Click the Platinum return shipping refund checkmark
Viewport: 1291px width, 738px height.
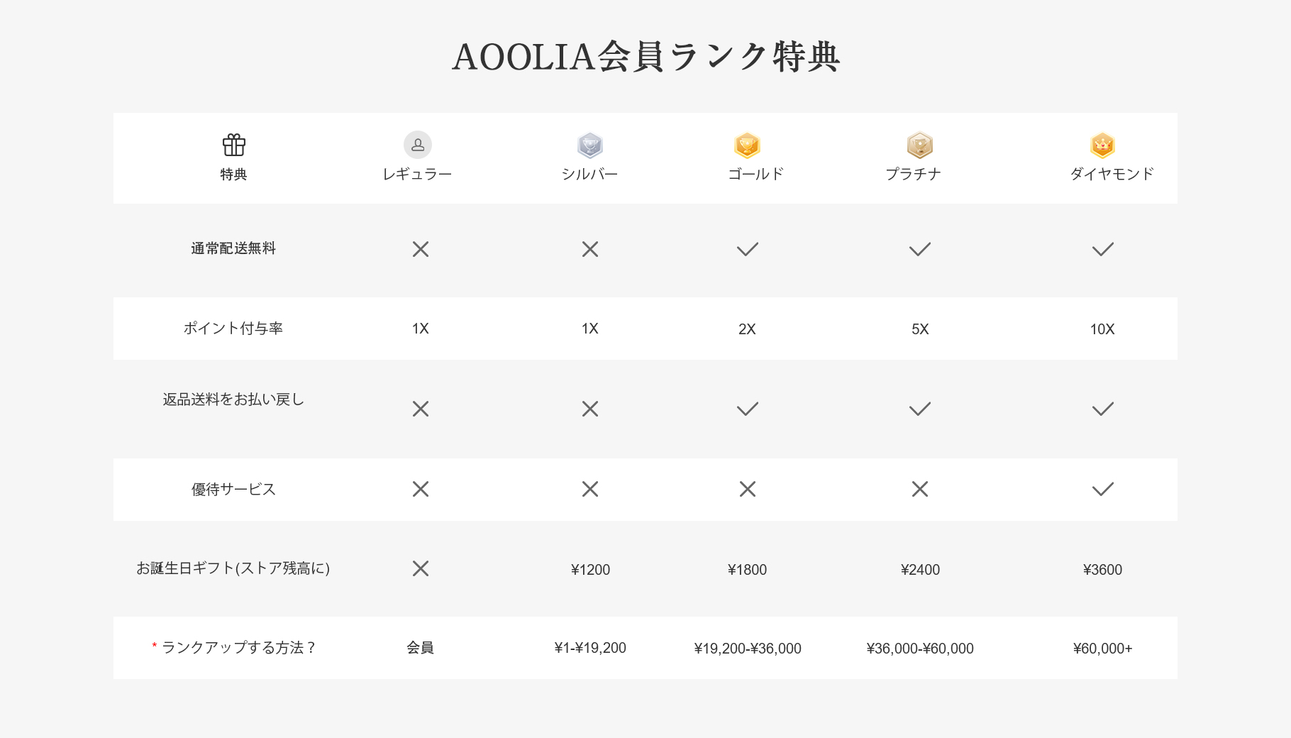pos(919,409)
